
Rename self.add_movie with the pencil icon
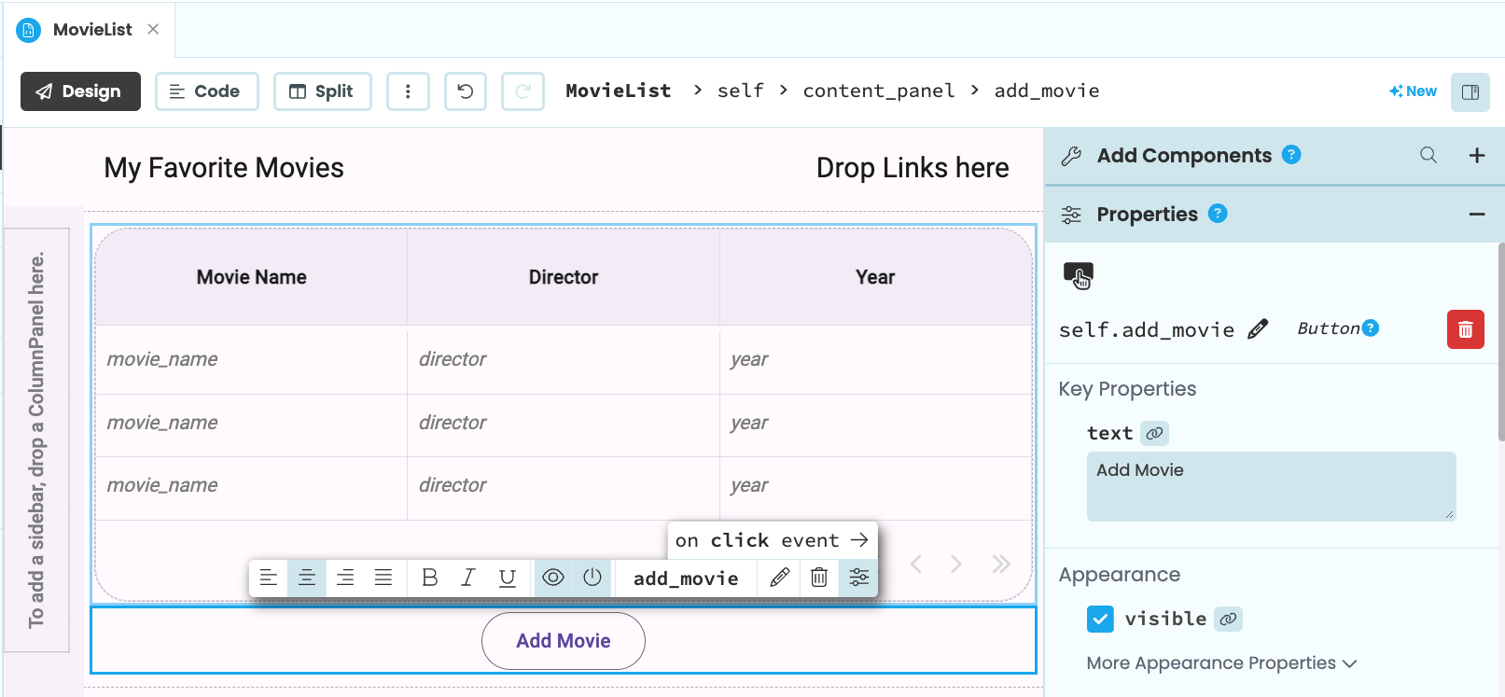tap(1258, 328)
